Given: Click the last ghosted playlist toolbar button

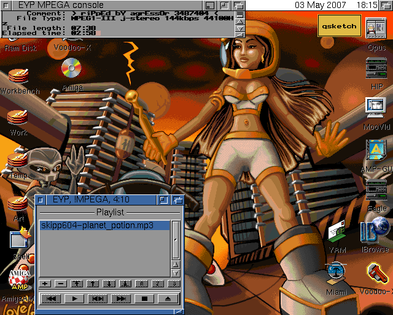Looking at the screenshot, I should [x=174, y=284].
